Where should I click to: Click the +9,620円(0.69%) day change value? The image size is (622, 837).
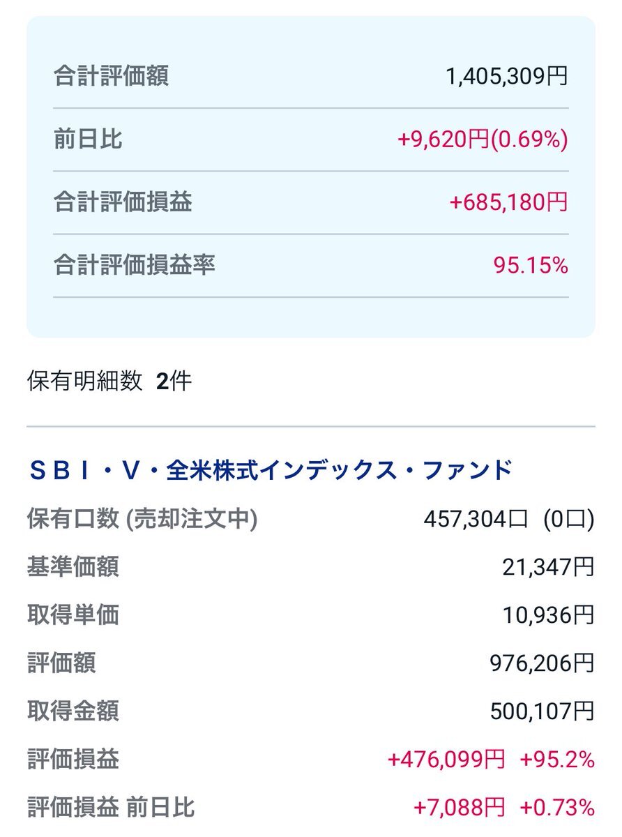coord(483,139)
